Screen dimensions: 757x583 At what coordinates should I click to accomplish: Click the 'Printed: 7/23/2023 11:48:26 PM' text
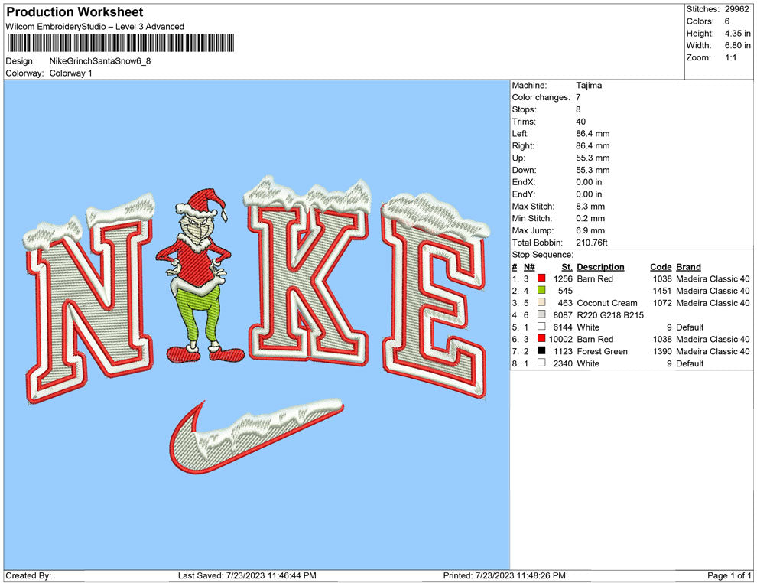[505, 575]
